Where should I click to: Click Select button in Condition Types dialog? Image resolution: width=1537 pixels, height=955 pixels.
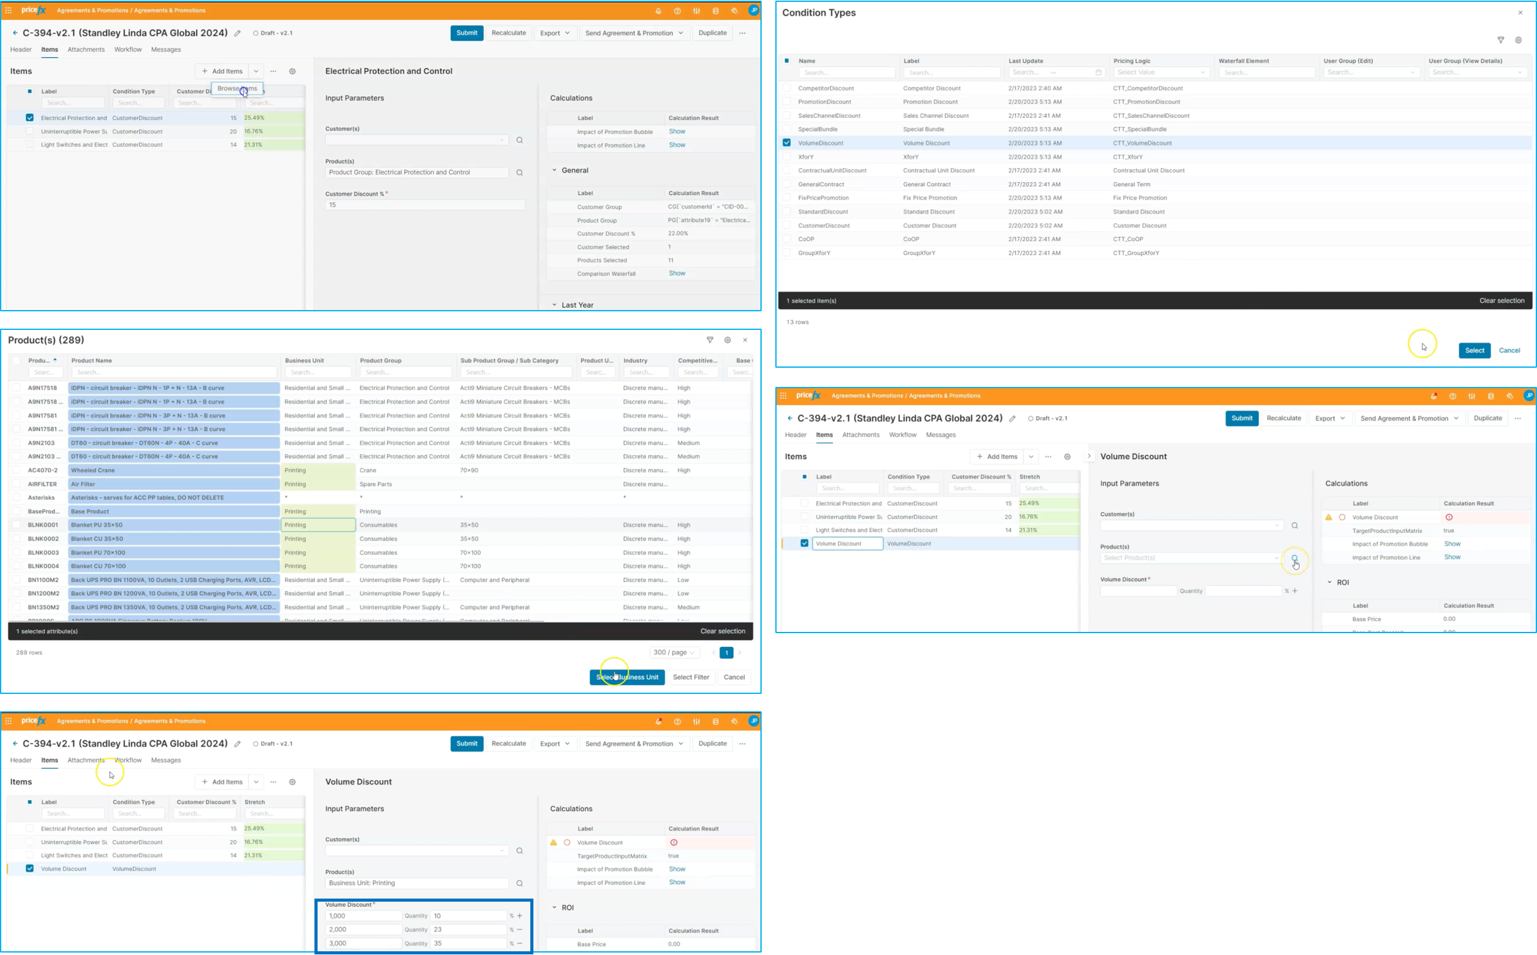[1474, 351]
